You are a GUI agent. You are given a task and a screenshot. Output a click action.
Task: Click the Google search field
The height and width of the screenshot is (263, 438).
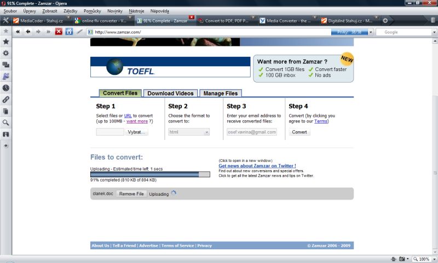coord(404,32)
